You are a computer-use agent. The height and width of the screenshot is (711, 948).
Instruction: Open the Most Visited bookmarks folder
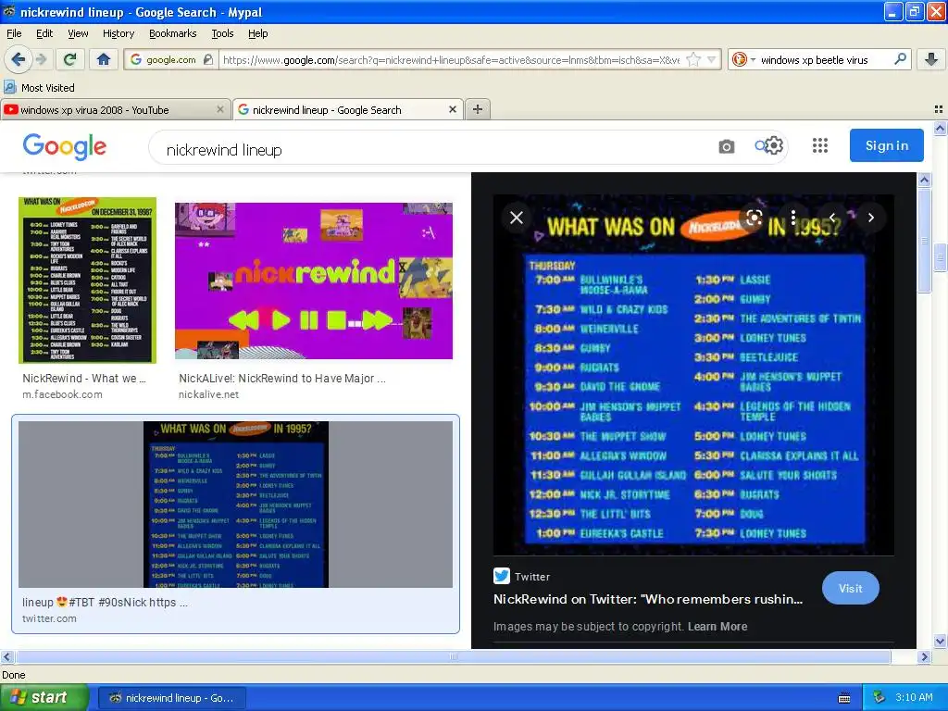(40, 88)
